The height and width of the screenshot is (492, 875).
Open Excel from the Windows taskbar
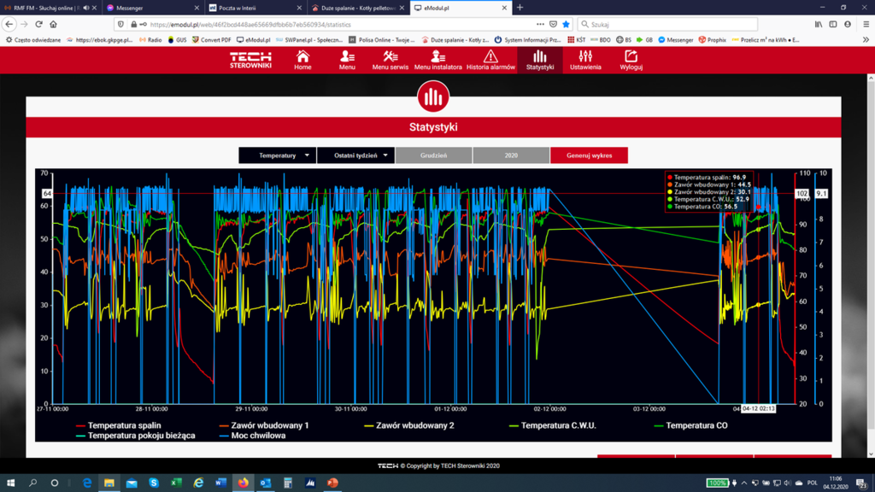[x=176, y=483]
